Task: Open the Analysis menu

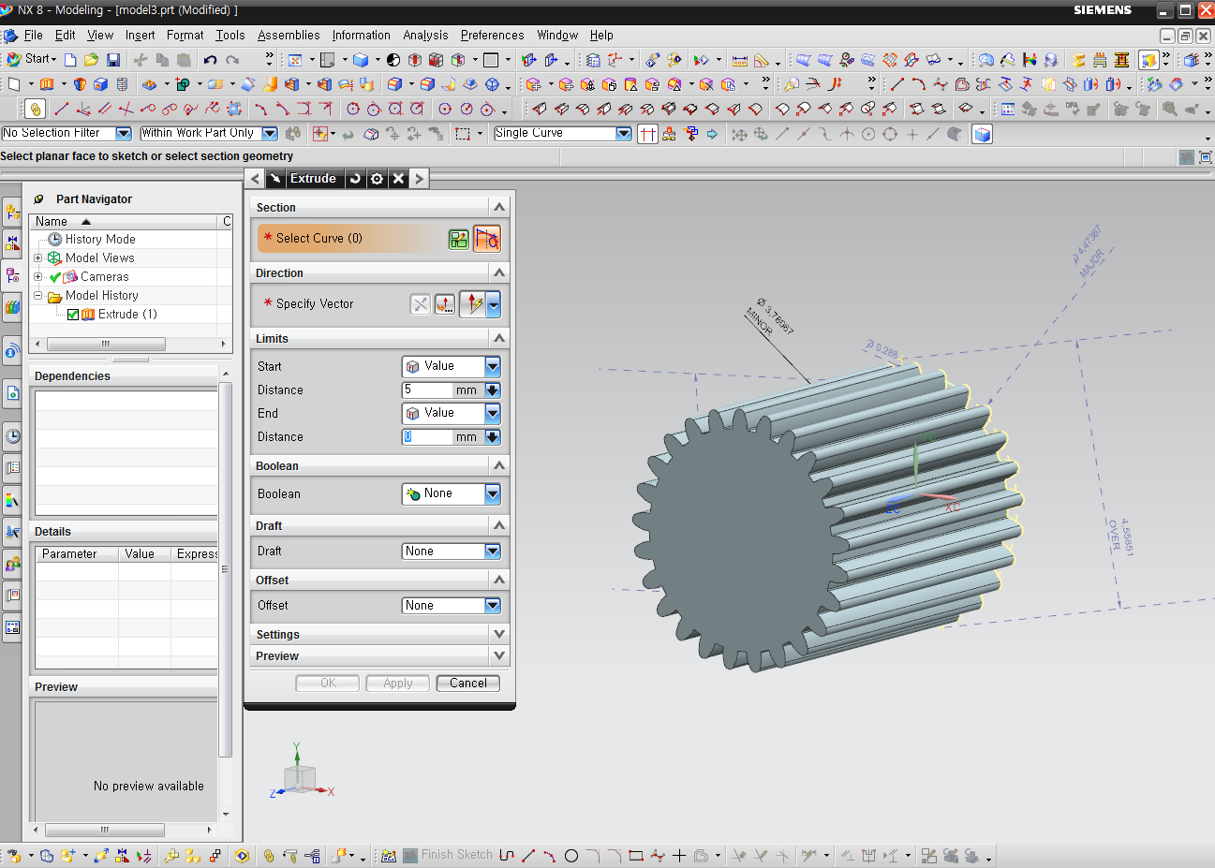Action: 425,35
